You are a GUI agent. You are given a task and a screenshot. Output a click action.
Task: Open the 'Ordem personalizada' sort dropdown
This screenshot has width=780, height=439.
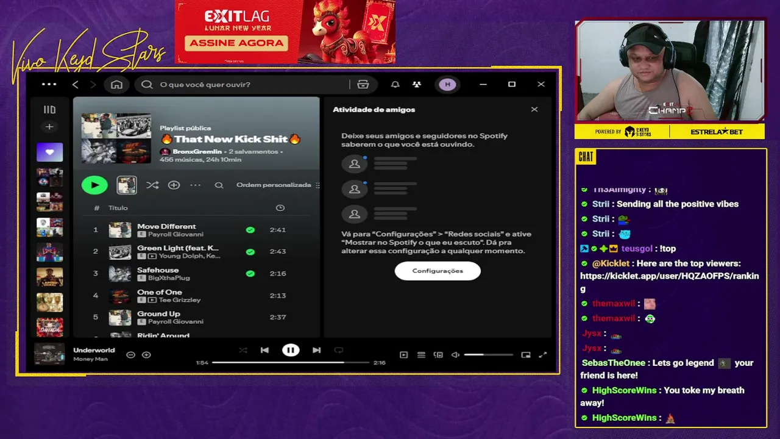click(x=277, y=185)
